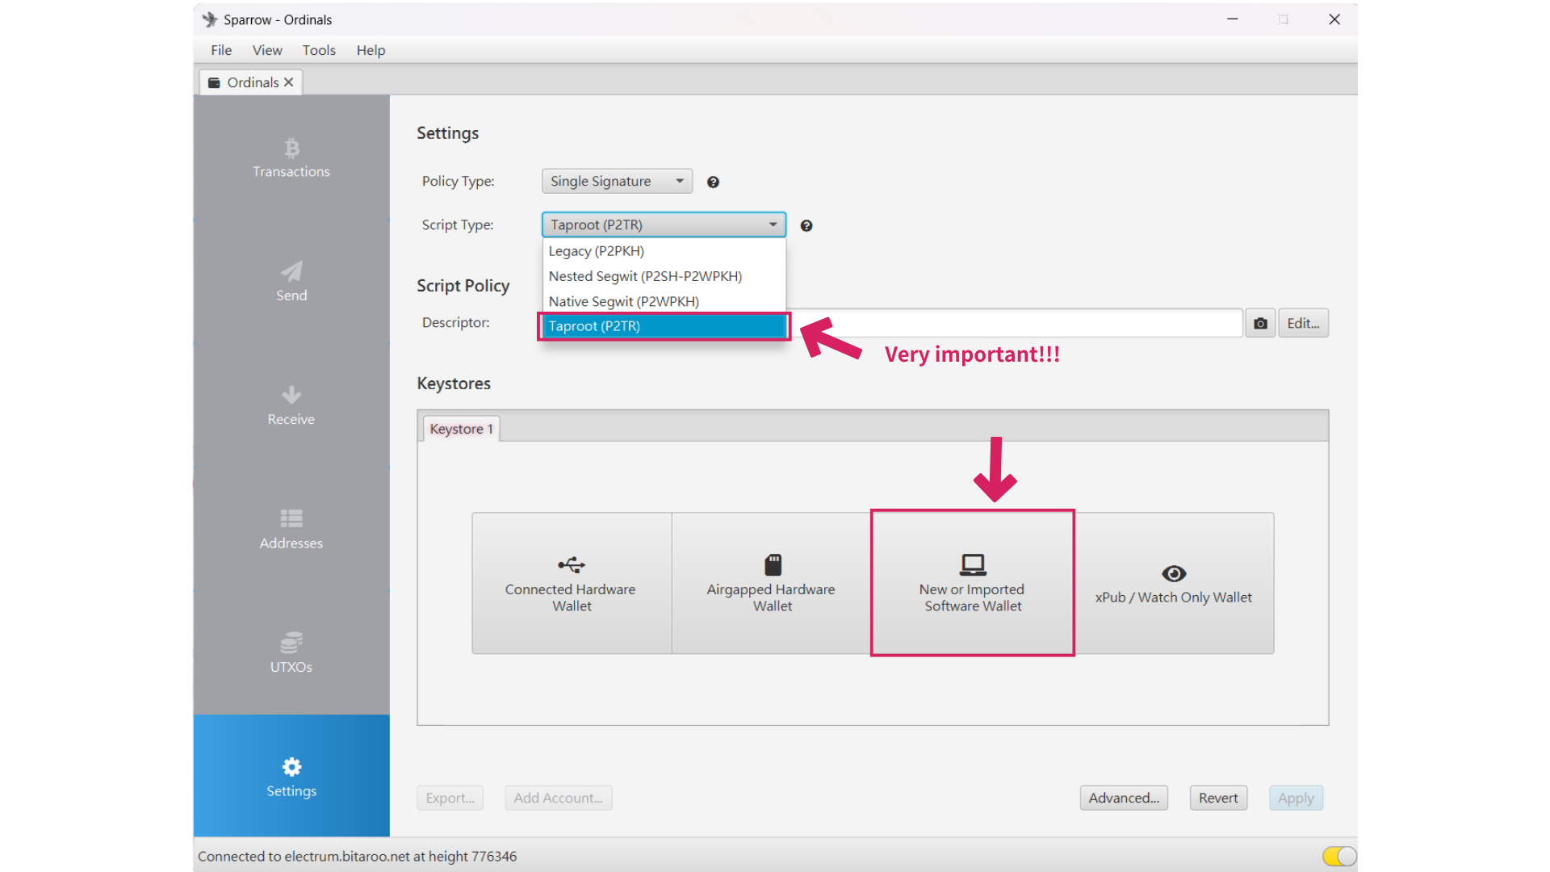Click the Export... button
This screenshot has width=1550, height=872.
450,798
